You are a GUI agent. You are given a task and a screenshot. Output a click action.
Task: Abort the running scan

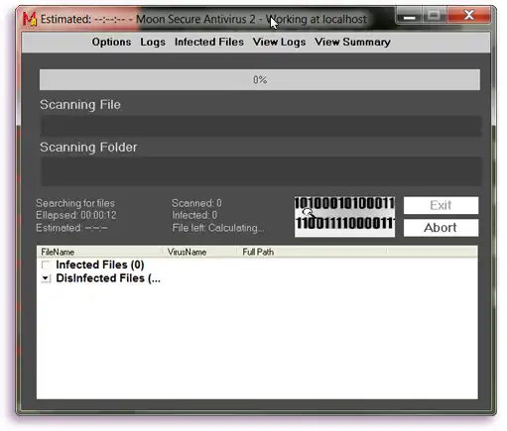441,228
